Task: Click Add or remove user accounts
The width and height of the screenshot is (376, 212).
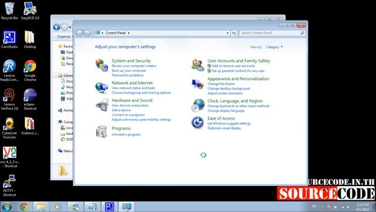Action: click(x=233, y=66)
